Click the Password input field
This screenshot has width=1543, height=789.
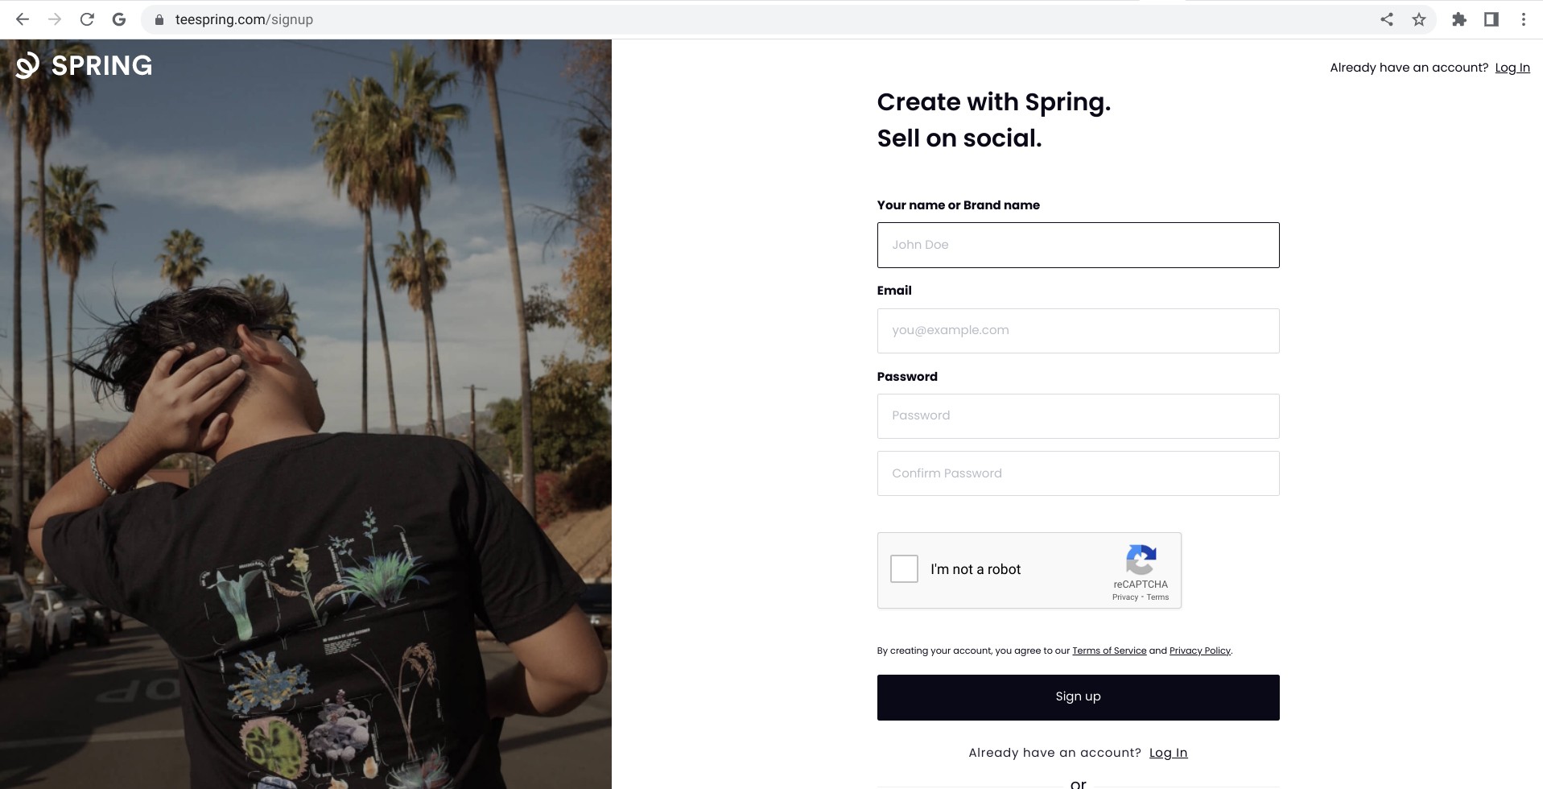[x=1078, y=415]
